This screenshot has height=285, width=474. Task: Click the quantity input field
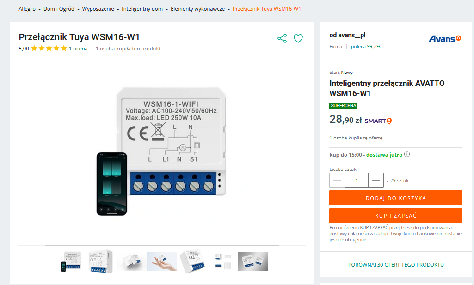(x=357, y=180)
